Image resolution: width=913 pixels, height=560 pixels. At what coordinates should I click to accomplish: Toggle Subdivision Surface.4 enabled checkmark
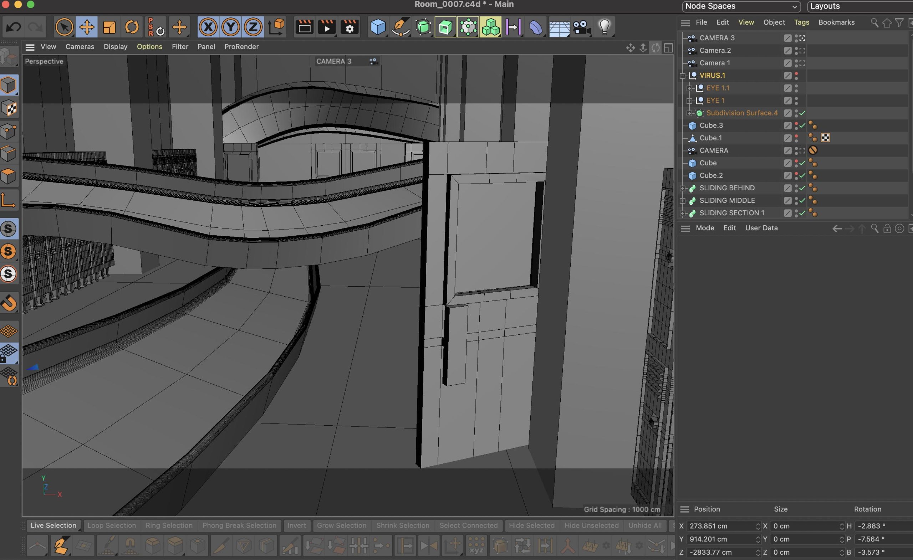click(x=802, y=113)
